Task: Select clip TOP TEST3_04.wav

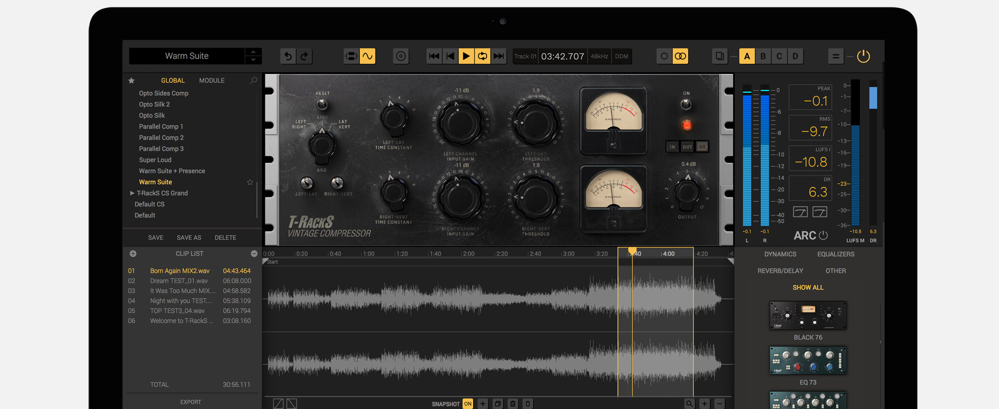Action: tap(189, 311)
